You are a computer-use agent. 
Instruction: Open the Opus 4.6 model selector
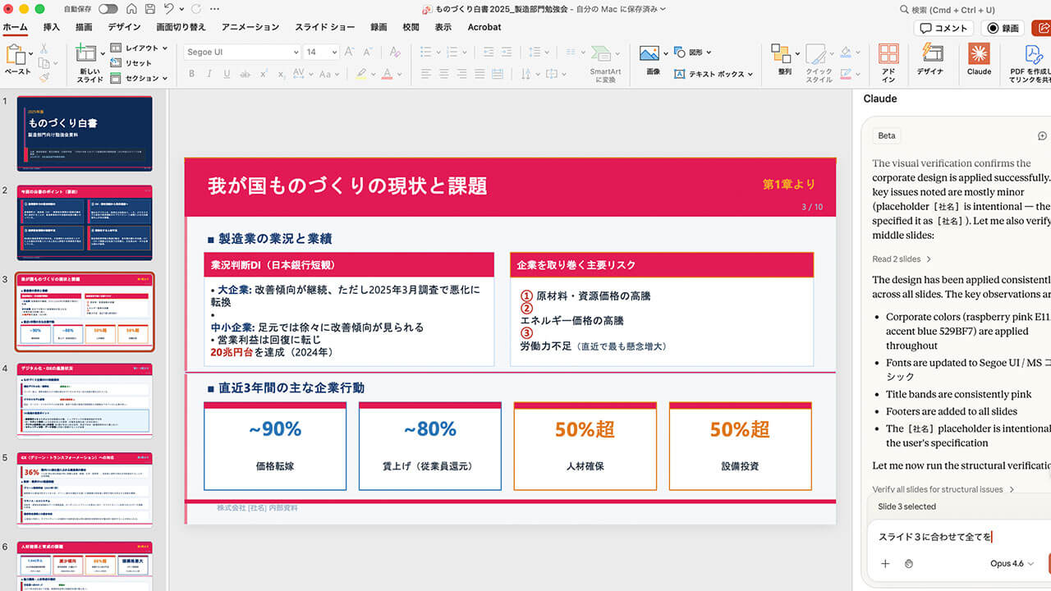[x=1011, y=563]
